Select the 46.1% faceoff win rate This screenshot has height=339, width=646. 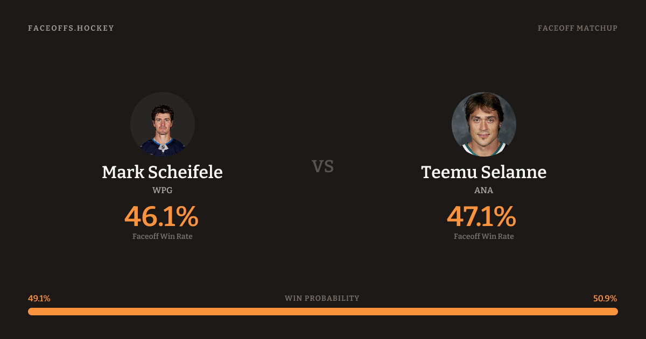point(161,217)
